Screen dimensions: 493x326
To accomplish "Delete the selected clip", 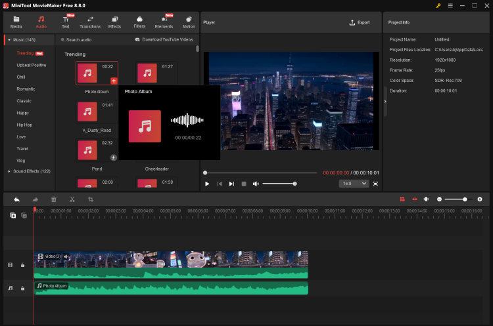I will (54, 199).
